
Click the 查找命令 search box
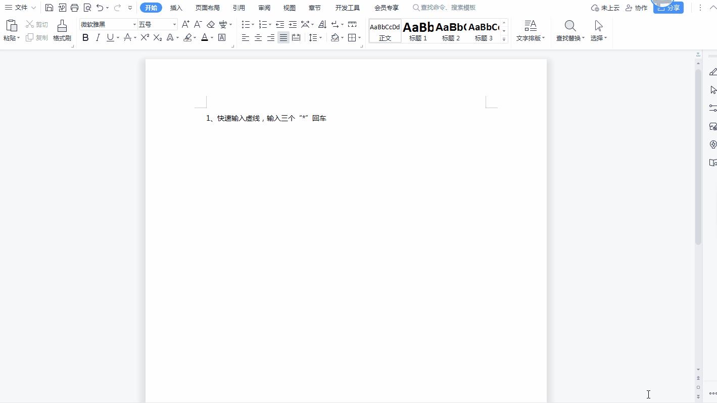tap(448, 8)
